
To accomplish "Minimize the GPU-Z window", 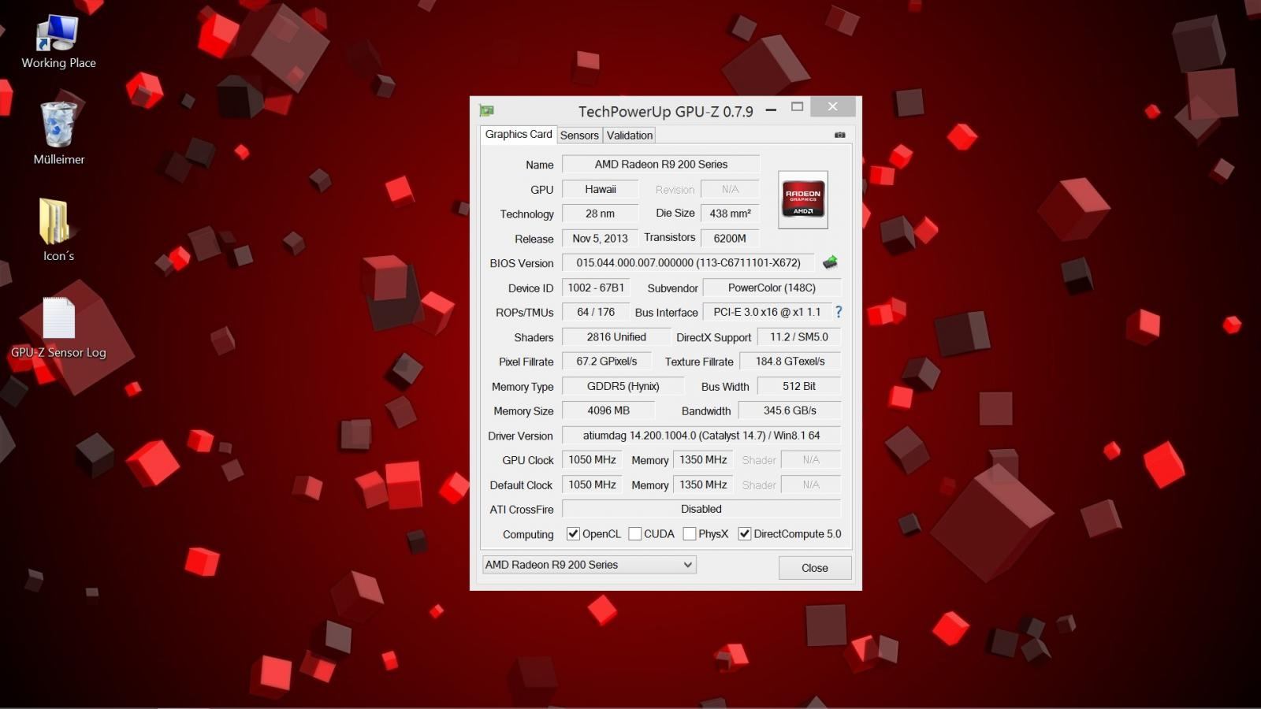I will pos(771,110).
